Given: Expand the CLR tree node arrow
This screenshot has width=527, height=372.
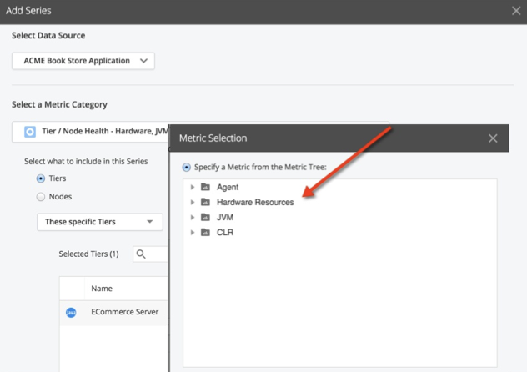Looking at the screenshot, I should 193,232.
